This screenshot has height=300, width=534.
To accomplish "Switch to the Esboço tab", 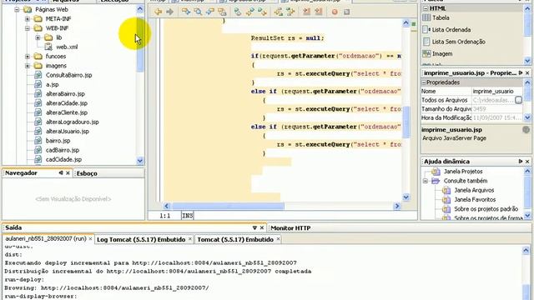I will pos(87,173).
